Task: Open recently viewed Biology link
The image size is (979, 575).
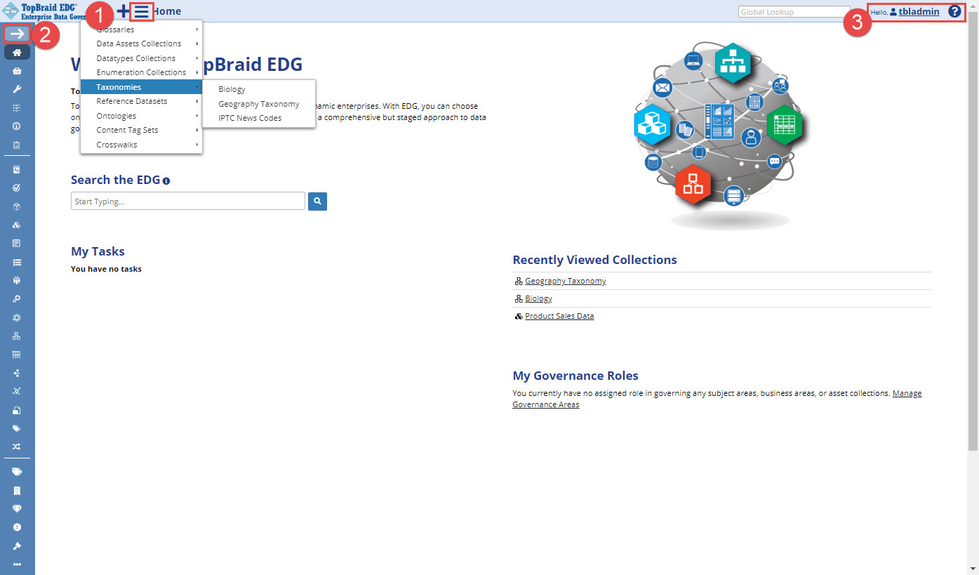Action: [538, 298]
